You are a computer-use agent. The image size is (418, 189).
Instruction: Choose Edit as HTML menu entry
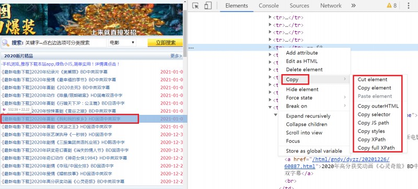click(302, 61)
